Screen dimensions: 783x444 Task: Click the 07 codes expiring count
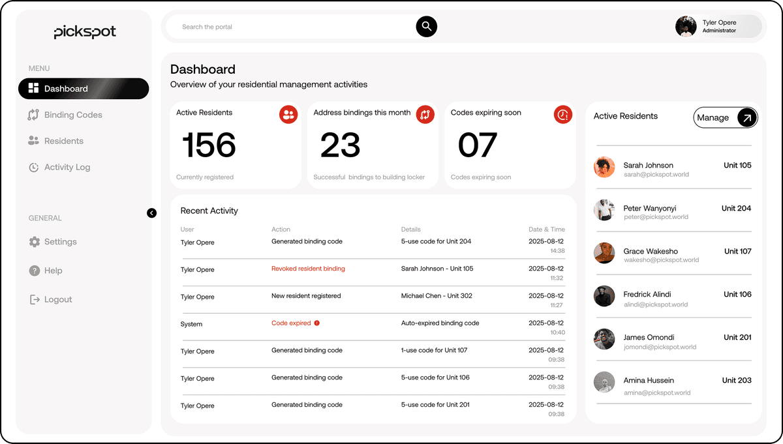[x=478, y=145]
